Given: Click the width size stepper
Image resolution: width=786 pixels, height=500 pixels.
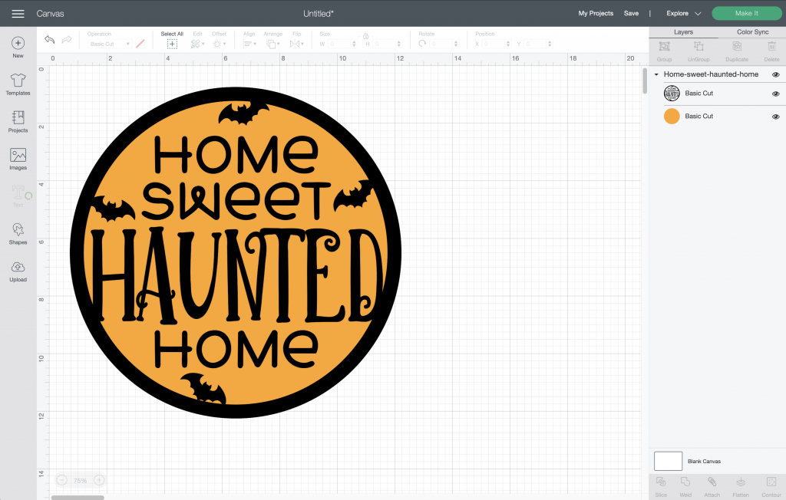Looking at the screenshot, I should (354, 44).
